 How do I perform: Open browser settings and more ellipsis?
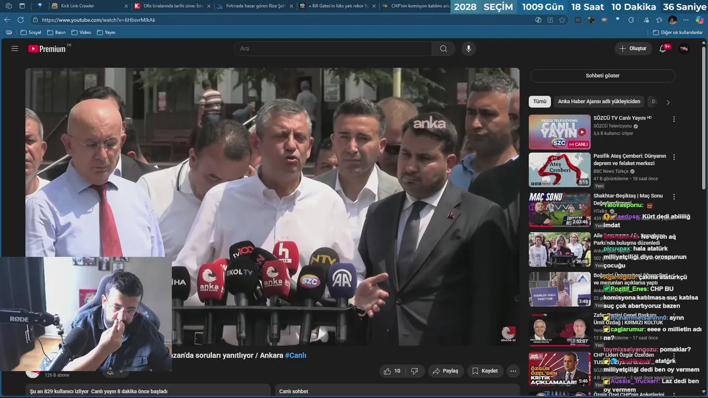tap(686, 20)
